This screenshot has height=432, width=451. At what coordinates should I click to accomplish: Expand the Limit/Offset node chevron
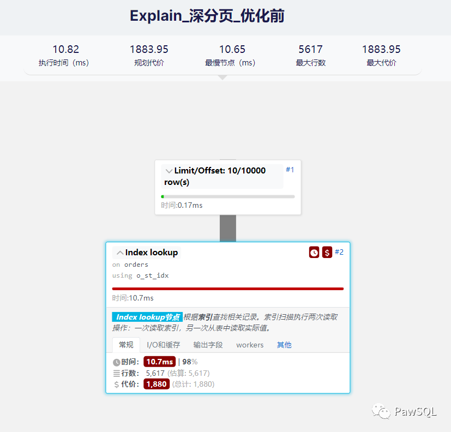click(x=169, y=171)
